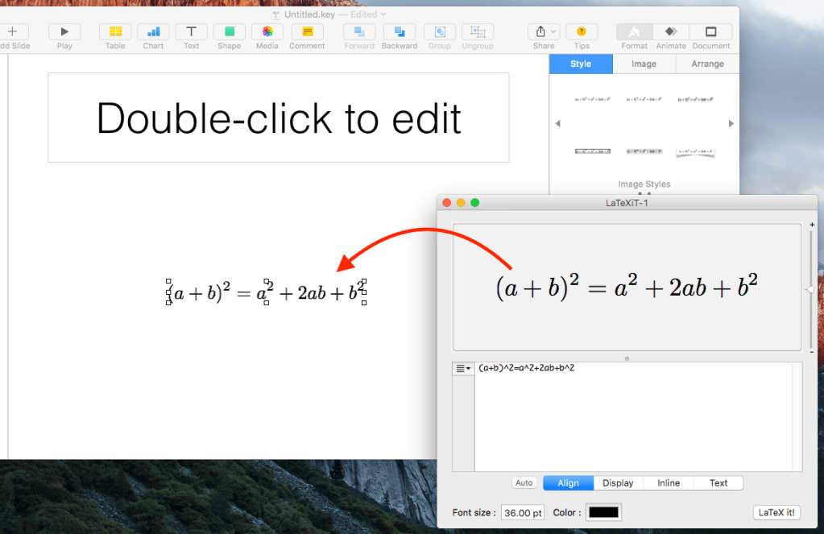
Task: Add a Text box via toolbar
Action: coord(191,31)
